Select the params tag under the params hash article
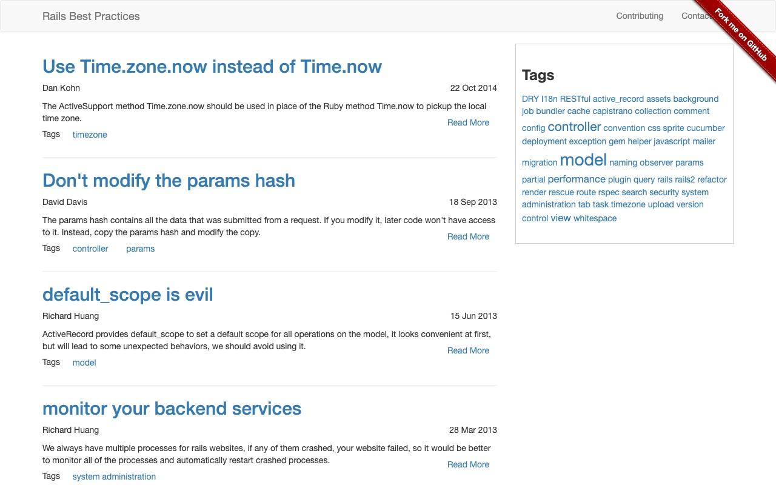Image resolution: width=776 pixels, height=485 pixels. [x=140, y=249]
